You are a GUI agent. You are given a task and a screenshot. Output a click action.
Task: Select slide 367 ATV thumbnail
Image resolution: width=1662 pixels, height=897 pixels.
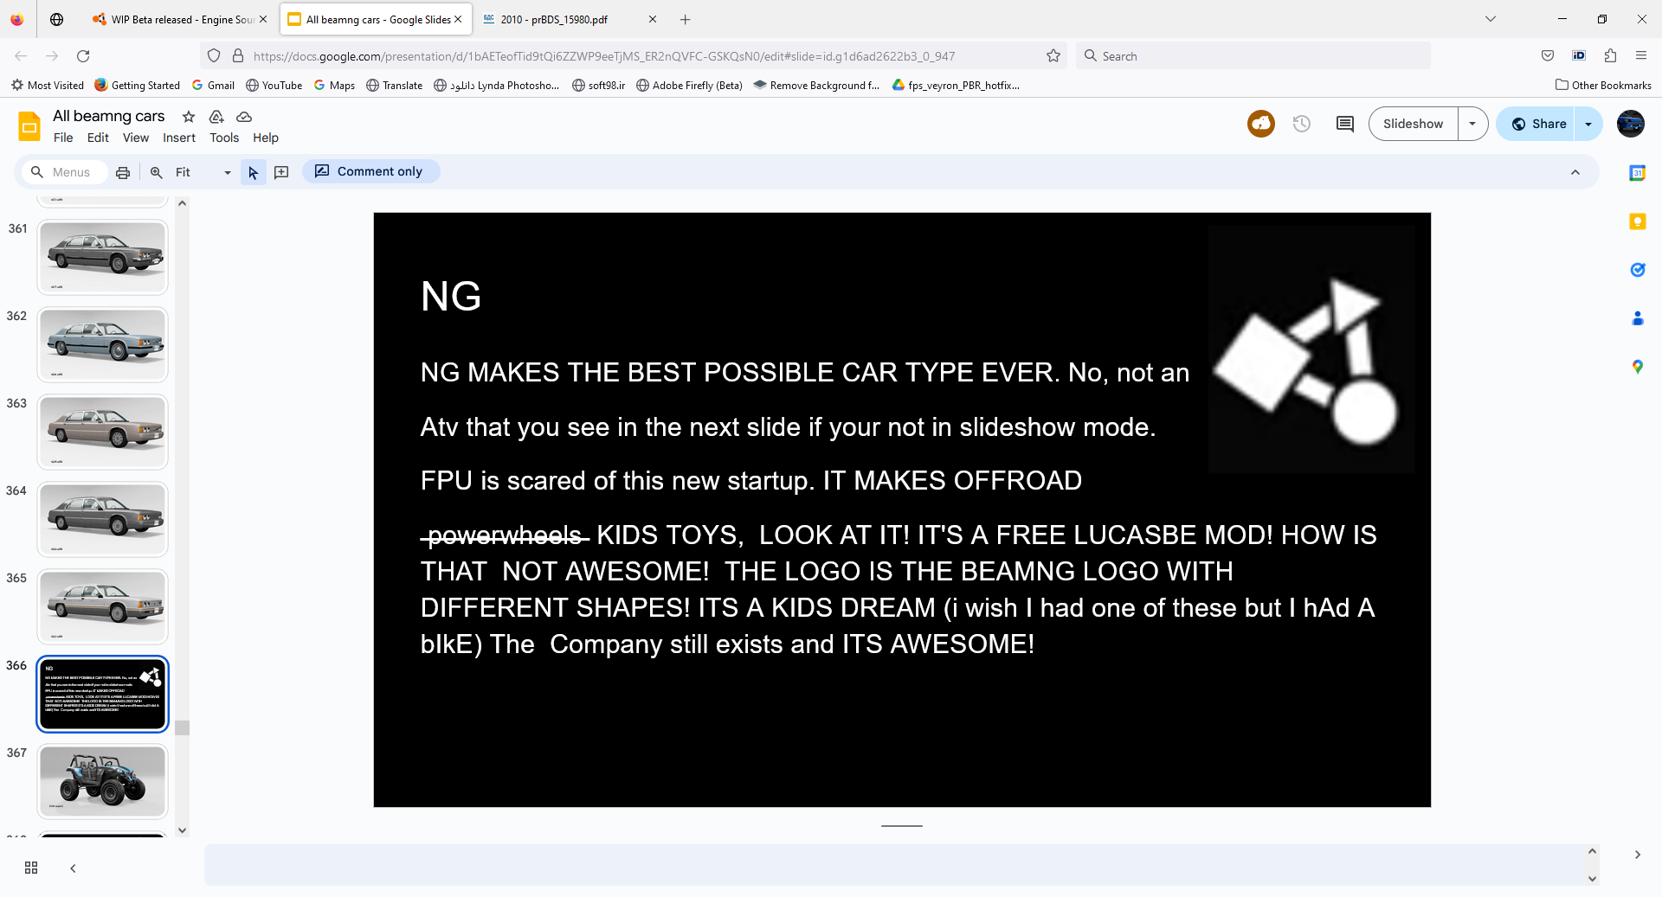click(x=102, y=781)
